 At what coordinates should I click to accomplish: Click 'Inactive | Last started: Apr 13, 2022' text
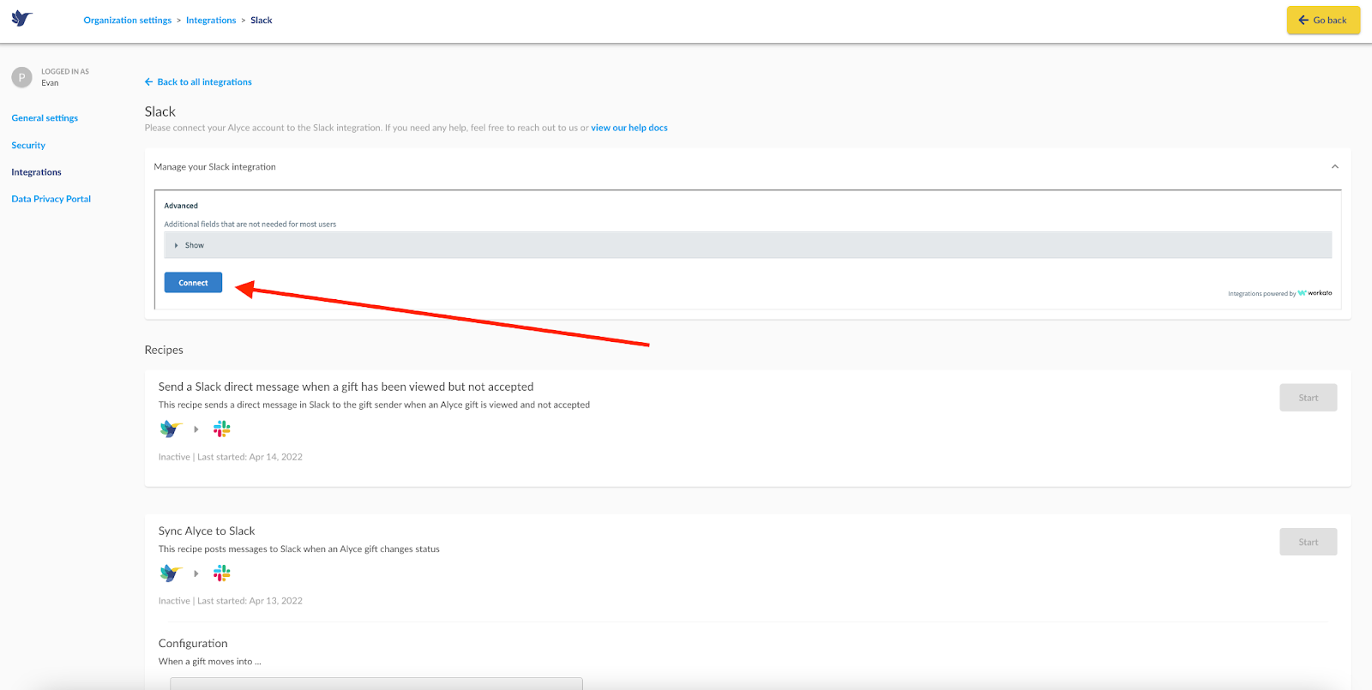click(x=231, y=601)
